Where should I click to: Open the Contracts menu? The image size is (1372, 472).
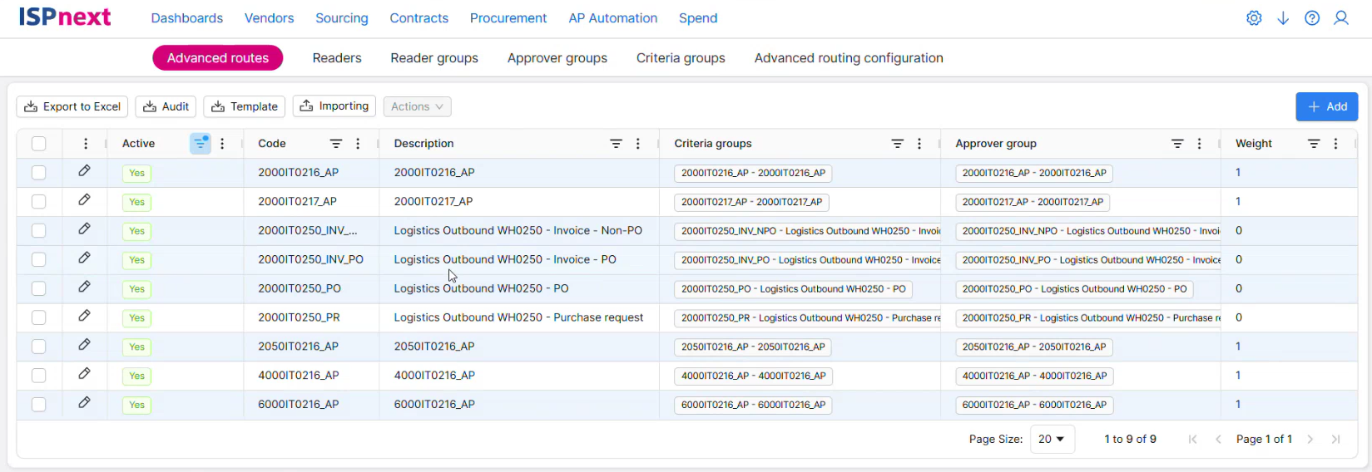click(419, 18)
